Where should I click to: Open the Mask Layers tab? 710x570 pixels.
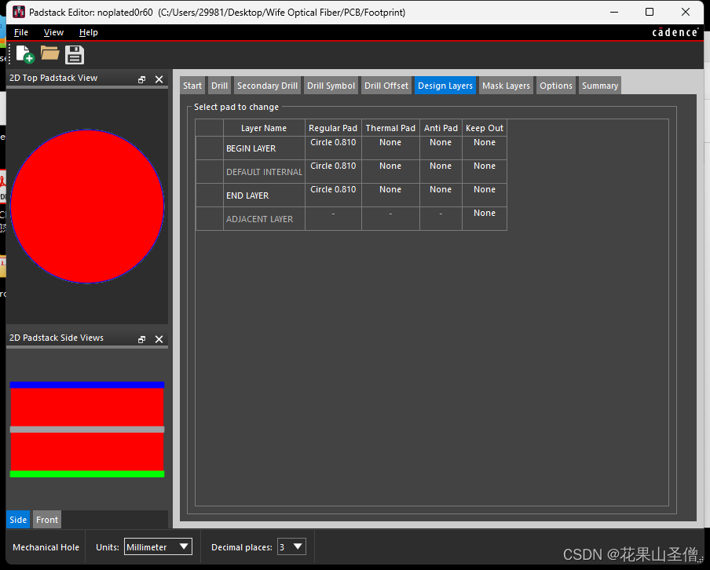pos(506,85)
